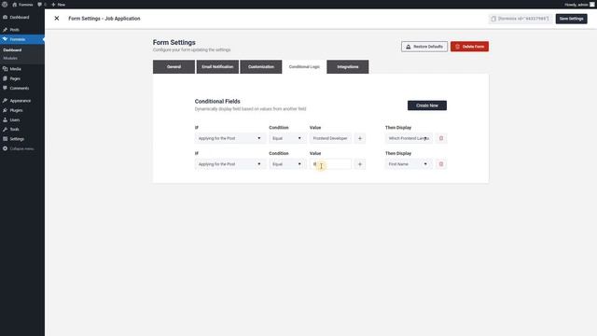Click the Settings sliders icon

[5, 139]
